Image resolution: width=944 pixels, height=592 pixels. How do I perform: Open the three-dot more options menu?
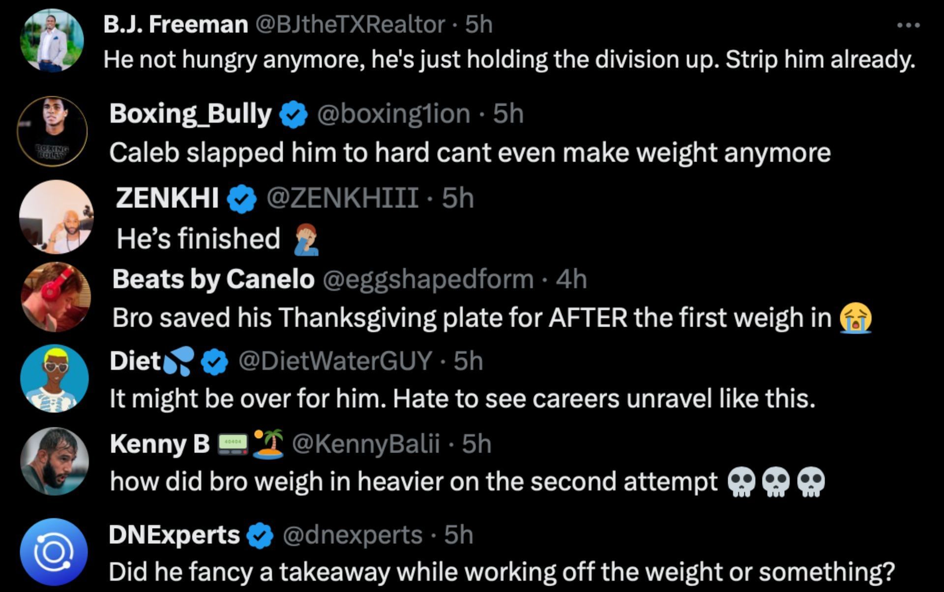click(908, 25)
